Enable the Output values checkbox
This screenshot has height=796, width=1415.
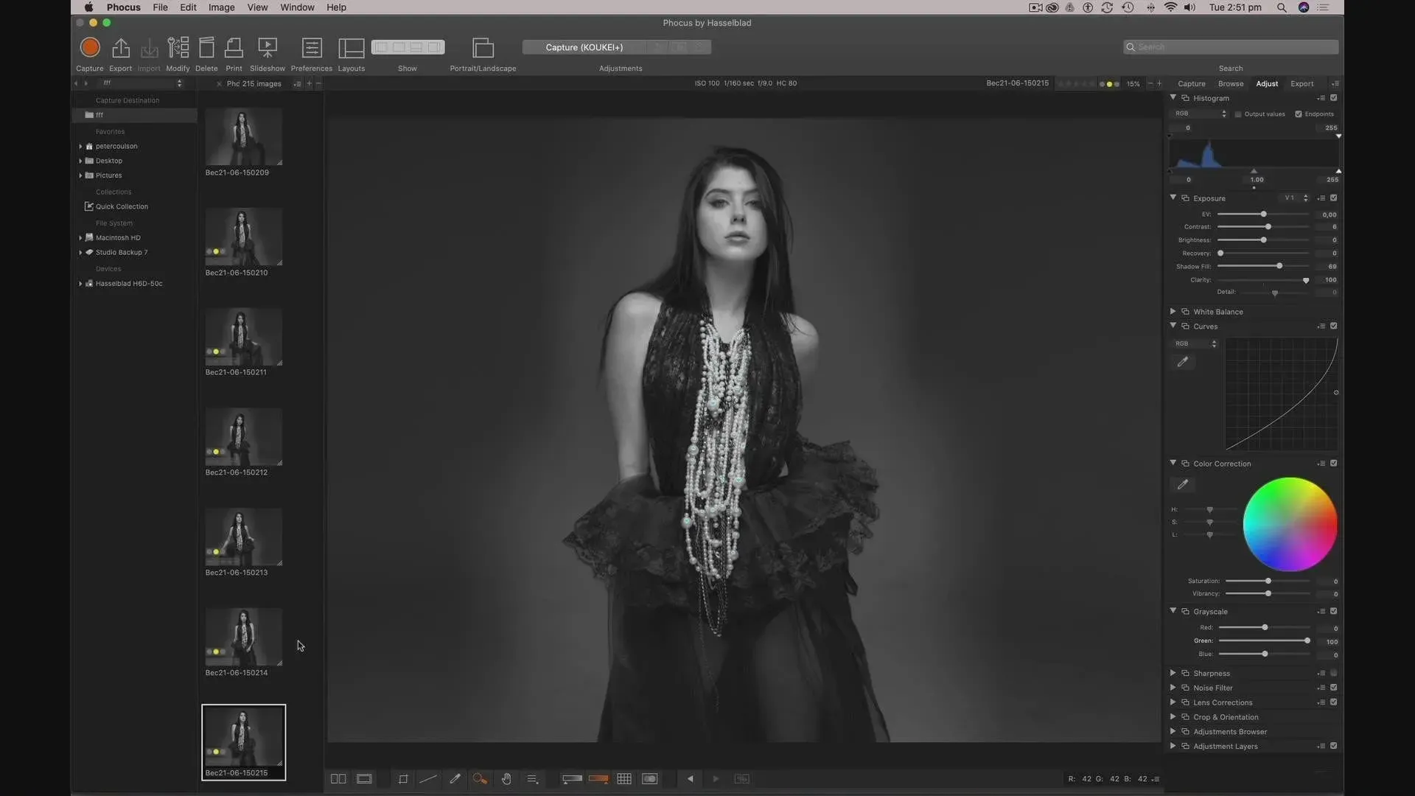coord(1238,114)
